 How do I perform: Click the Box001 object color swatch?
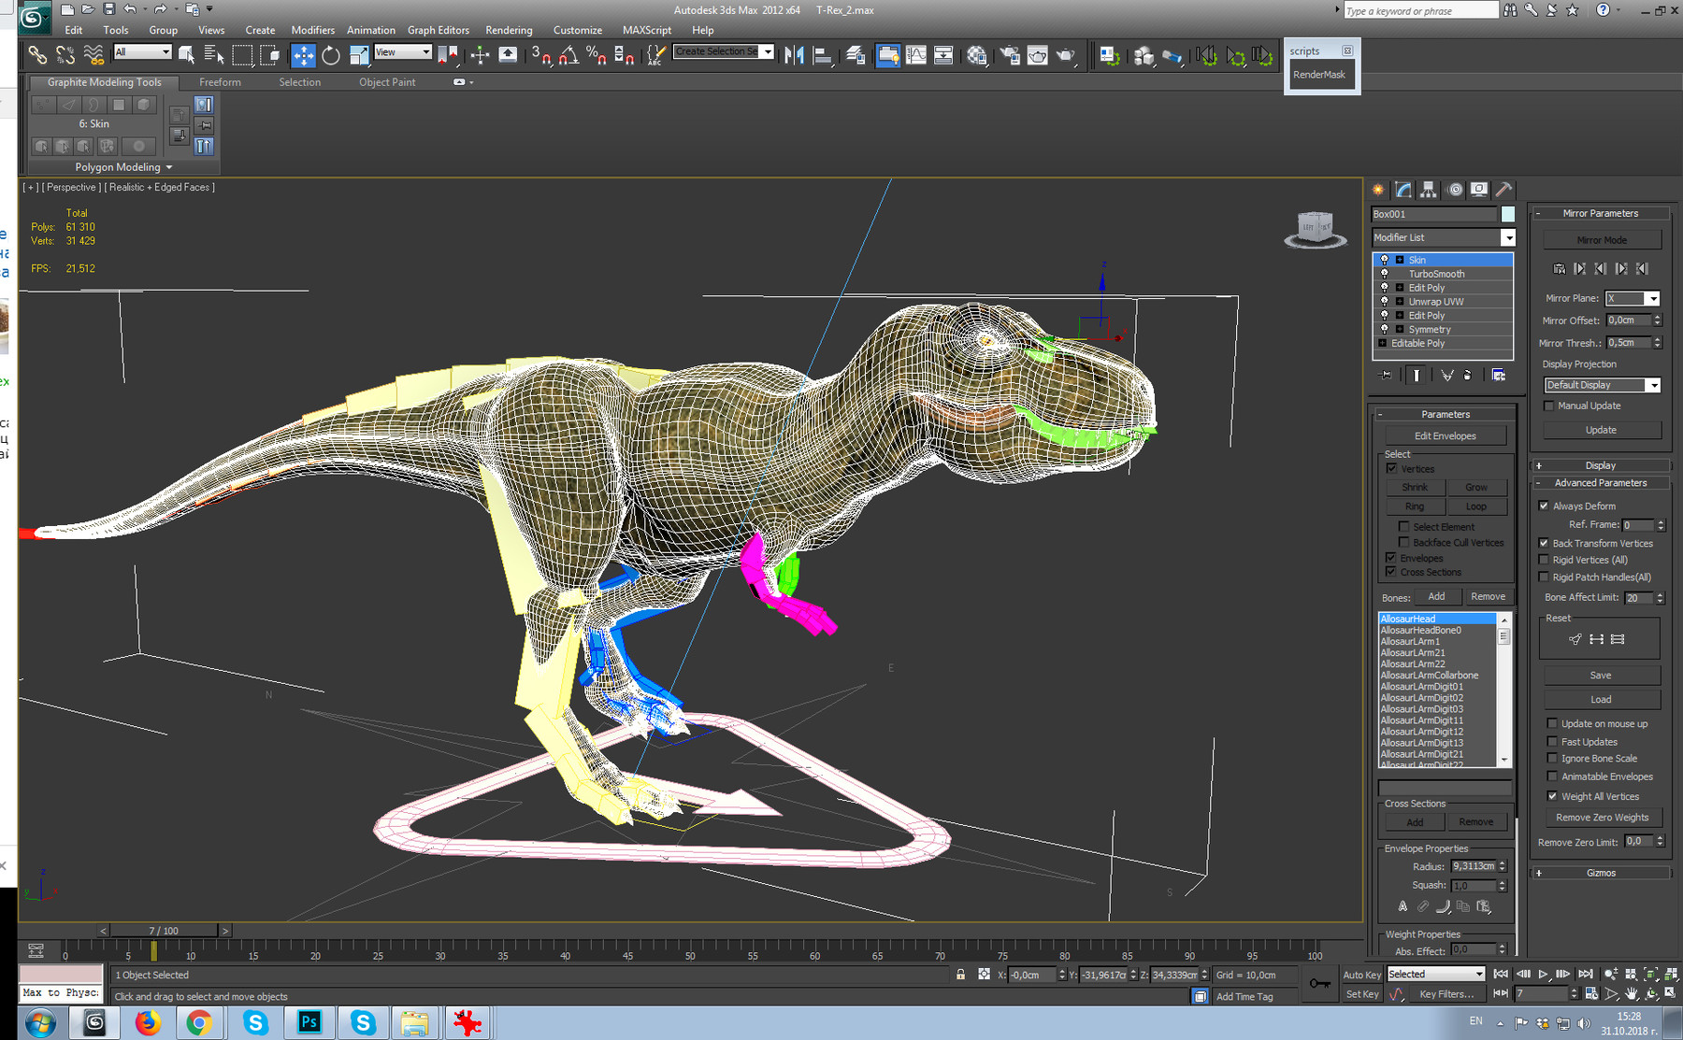tap(1507, 214)
